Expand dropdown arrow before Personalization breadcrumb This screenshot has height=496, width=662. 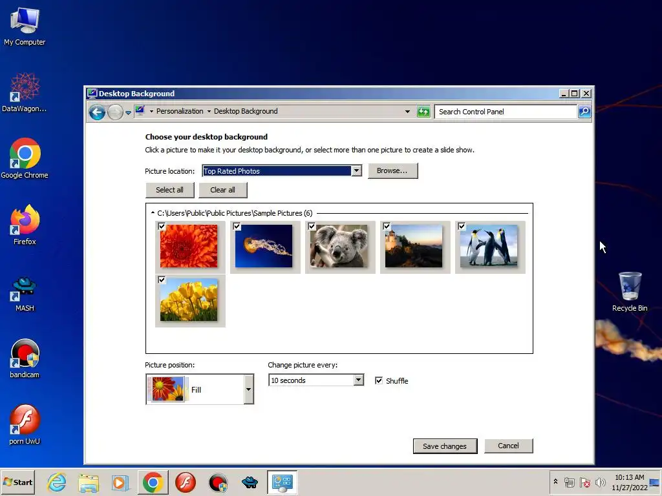click(x=151, y=111)
